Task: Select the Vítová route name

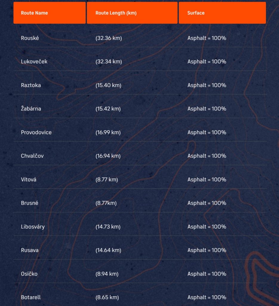Action: click(29, 180)
